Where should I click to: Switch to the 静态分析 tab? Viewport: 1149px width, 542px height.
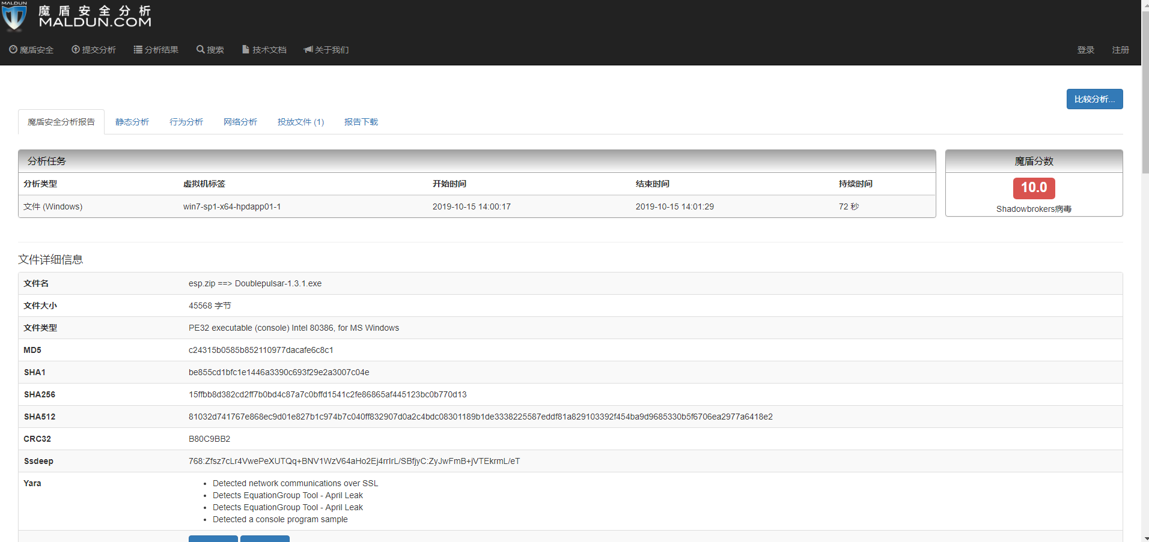click(x=132, y=122)
